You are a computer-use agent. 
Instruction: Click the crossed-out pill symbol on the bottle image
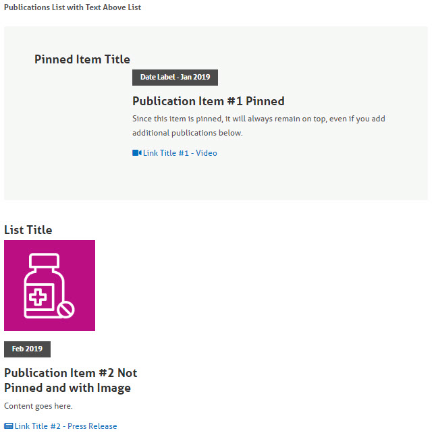[66, 309]
